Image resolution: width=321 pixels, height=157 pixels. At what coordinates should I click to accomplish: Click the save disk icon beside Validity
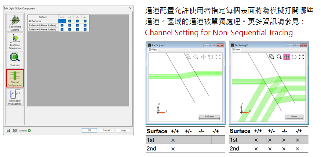[x=8, y=130]
